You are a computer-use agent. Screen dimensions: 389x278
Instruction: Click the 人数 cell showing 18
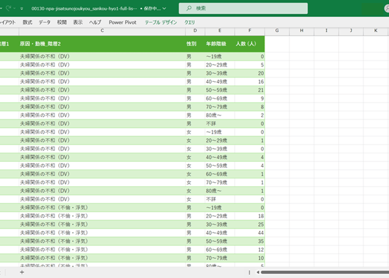[250, 216]
